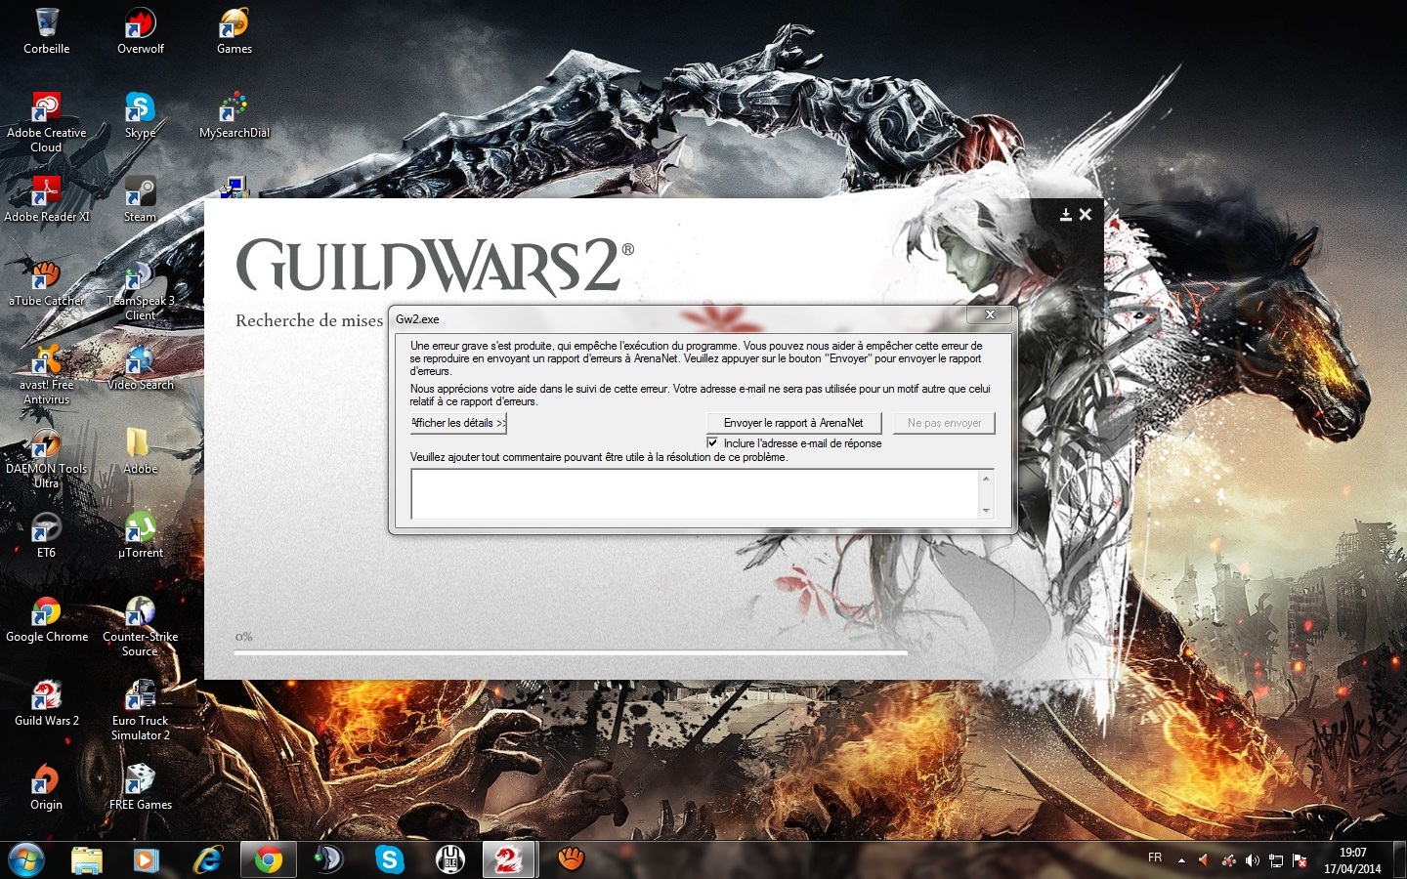Close the Guild Wars 2 launcher window
The image size is (1407, 879).
pos(1085,214)
